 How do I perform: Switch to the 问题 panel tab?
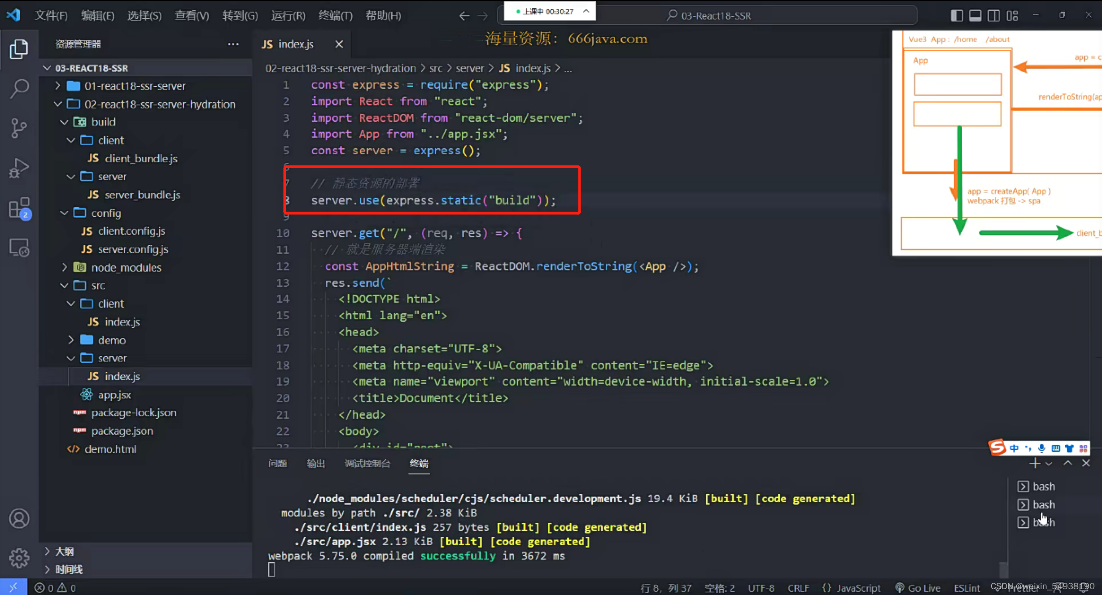tap(278, 464)
